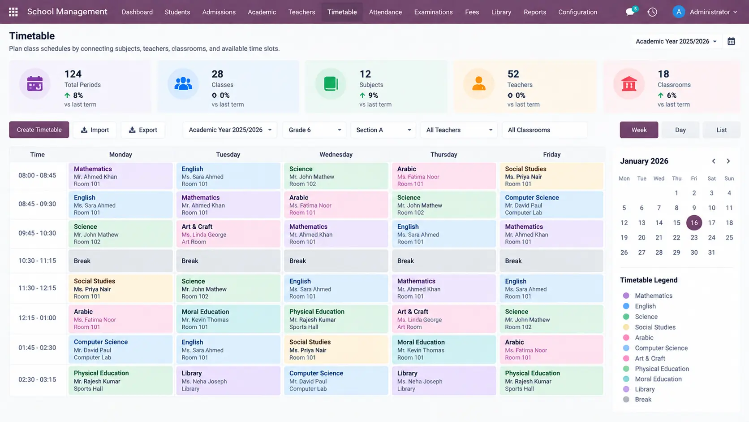Viewport: 749px width, 422px height.
Task: Open the activity history clock icon
Action: click(652, 12)
